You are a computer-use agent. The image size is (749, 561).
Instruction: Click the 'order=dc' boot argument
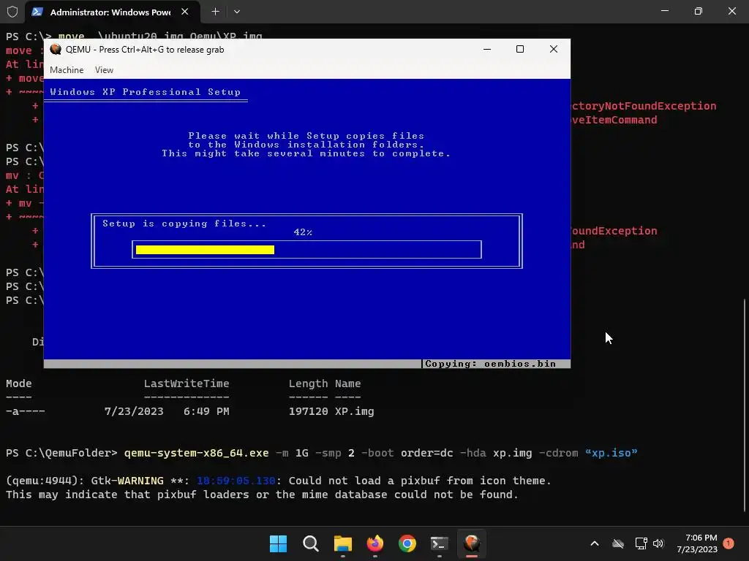coord(426,453)
